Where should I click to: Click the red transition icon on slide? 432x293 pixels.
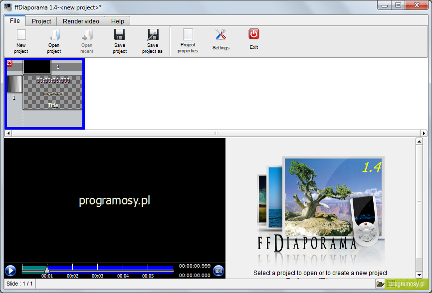click(9, 63)
